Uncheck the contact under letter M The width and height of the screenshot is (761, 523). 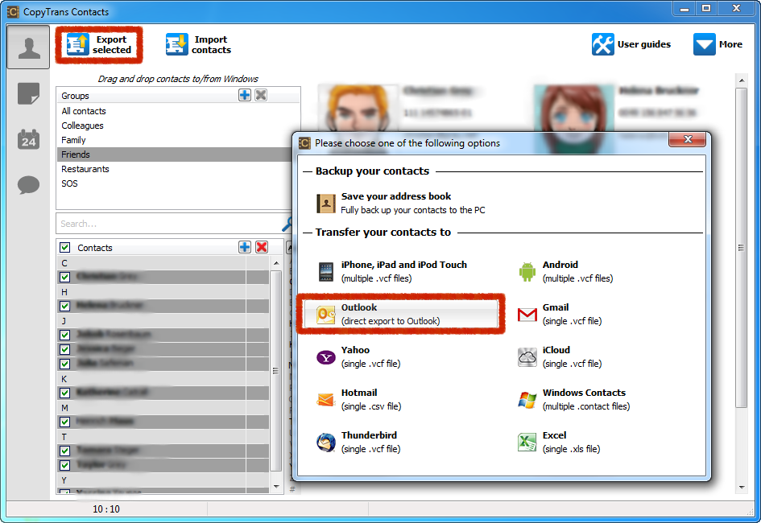65,422
